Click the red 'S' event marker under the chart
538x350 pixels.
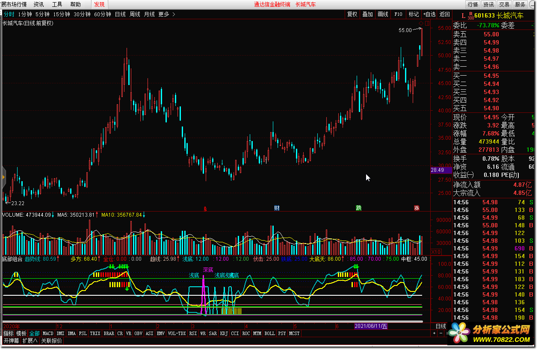pos(205,209)
